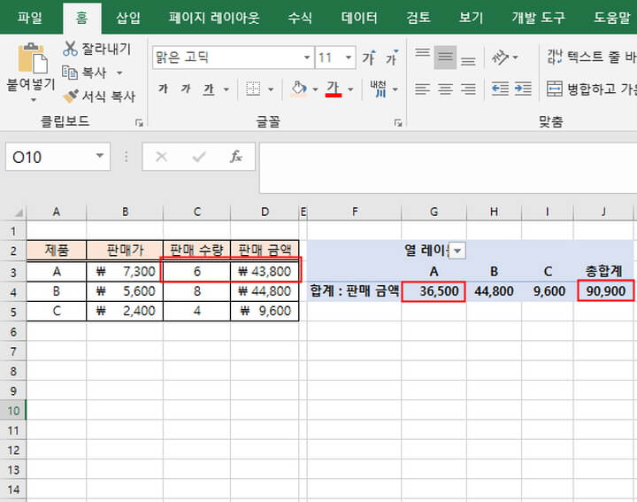Open clipboard (클립보드) dialog launcher
Viewport: 637px width, 502px height.
(x=140, y=123)
